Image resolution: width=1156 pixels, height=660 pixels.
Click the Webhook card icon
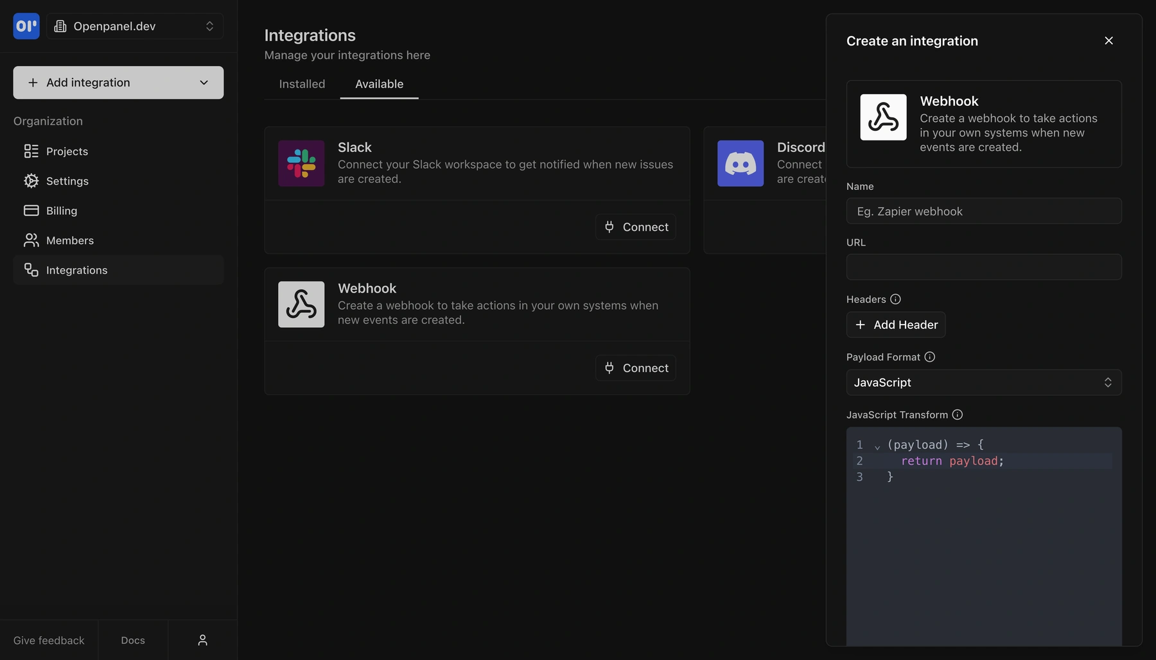(x=301, y=304)
